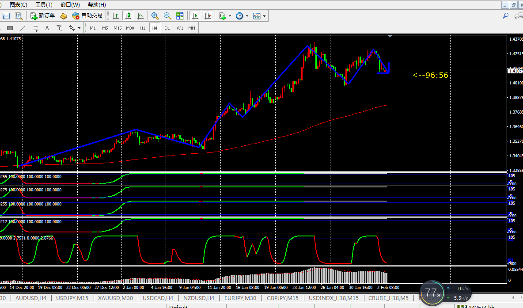Open the 工具(T) Tools menu
The image size is (523, 308).
pyautogui.click(x=44, y=5)
